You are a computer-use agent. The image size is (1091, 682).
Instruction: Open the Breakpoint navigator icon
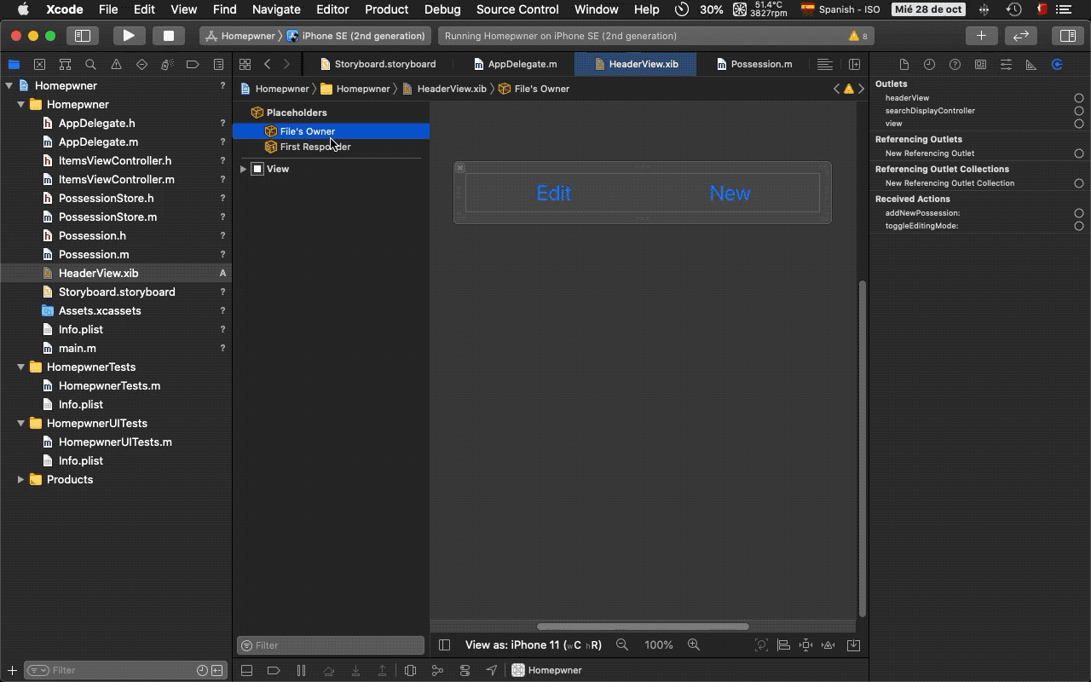193,65
